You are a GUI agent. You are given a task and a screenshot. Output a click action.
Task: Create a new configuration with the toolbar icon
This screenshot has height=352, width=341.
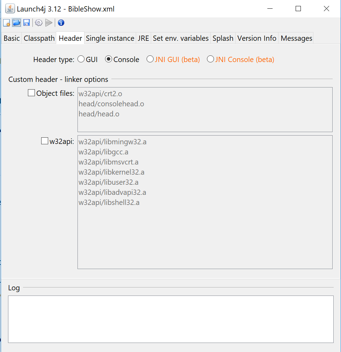(x=7, y=23)
